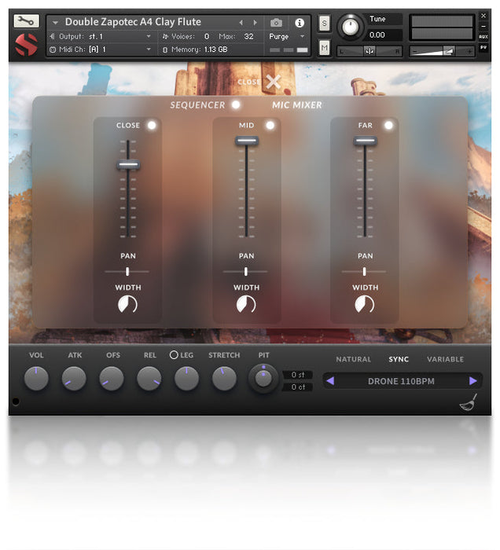The height and width of the screenshot is (550, 500).
Task: Choose the VARIABLE mode option
Action: click(x=445, y=359)
